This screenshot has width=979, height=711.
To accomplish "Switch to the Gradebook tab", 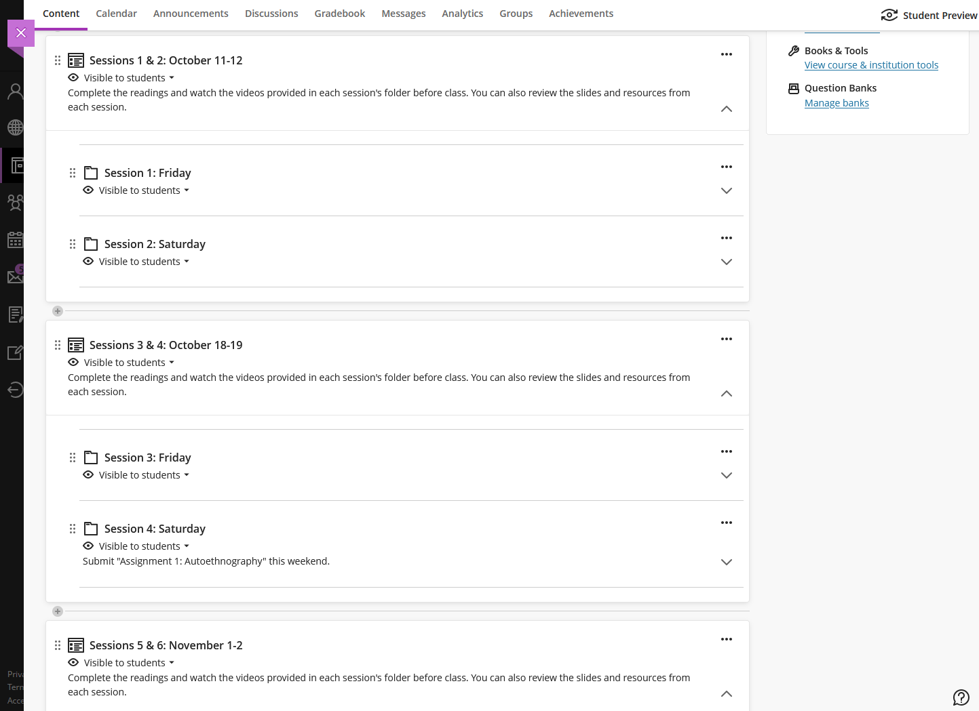I will (x=339, y=14).
